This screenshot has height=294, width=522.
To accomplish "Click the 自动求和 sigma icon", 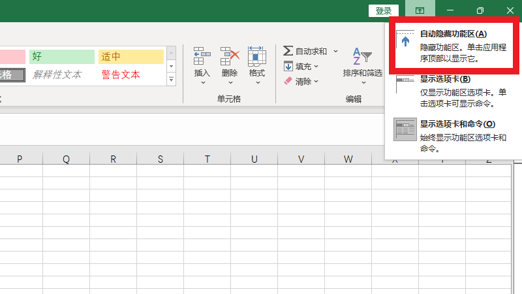I will (x=288, y=51).
